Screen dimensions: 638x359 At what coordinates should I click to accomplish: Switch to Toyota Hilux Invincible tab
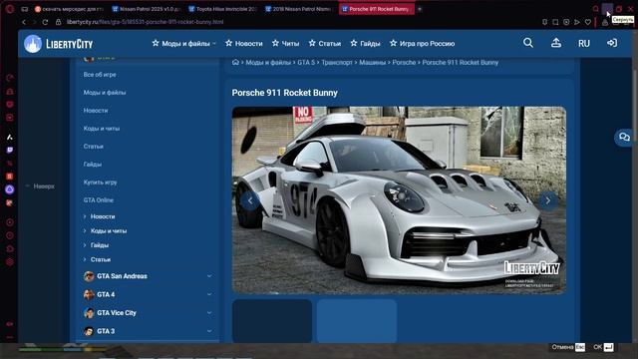coord(223,9)
